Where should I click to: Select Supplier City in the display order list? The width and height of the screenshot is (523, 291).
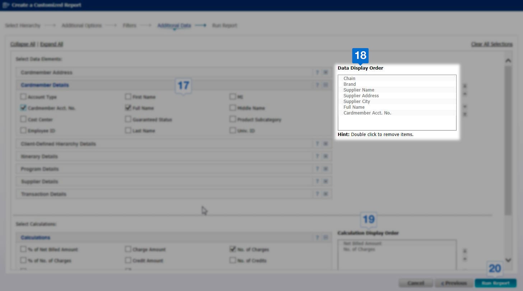356,101
